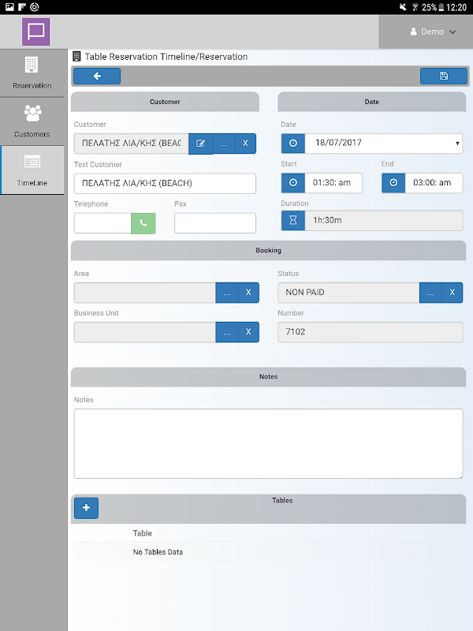This screenshot has height=631, width=473.
Task: Click the Pax input field
Action: pos(215,223)
